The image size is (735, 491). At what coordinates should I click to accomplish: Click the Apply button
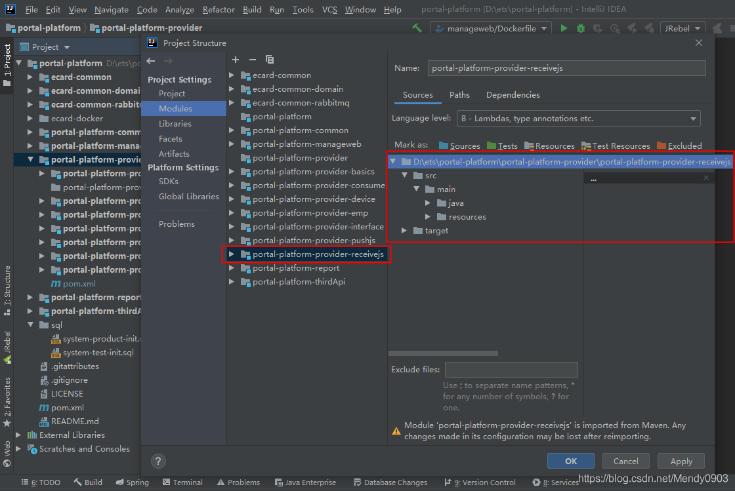coord(681,461)
